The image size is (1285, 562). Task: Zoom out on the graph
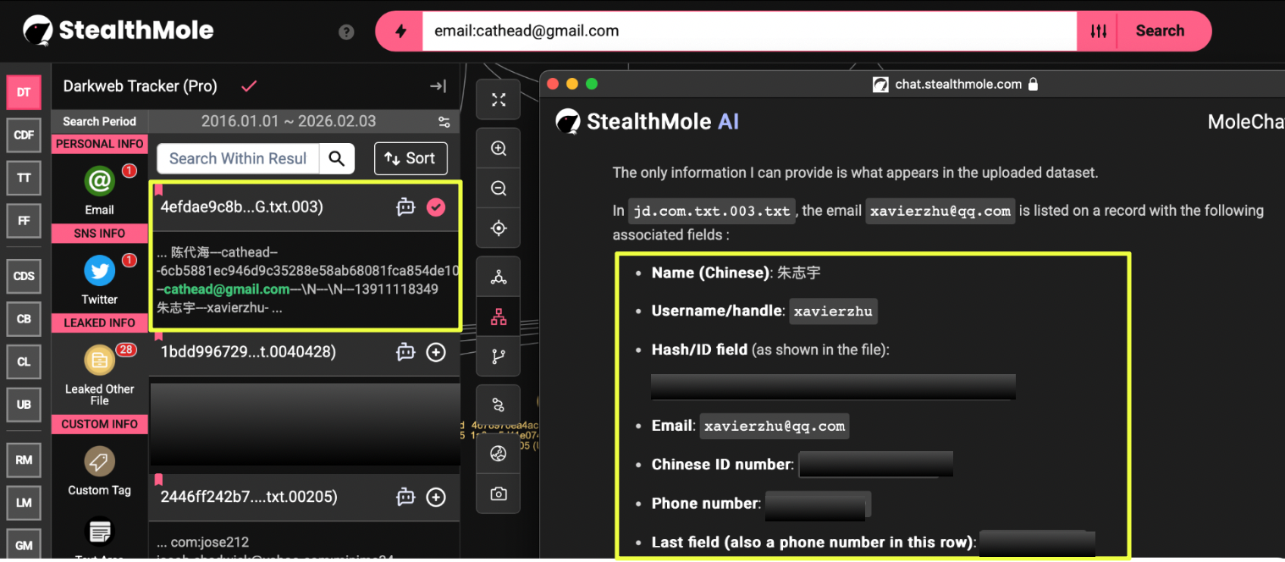click(499, 189)
